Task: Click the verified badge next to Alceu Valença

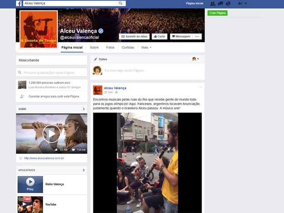Action: click(101, 31)
